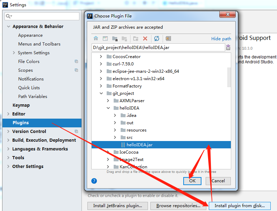Click the file tree vertical scrollbar

point(229,77)
